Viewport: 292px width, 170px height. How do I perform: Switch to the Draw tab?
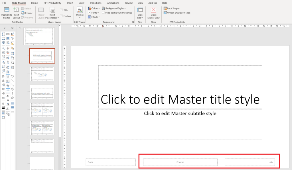tap(81, 3)
